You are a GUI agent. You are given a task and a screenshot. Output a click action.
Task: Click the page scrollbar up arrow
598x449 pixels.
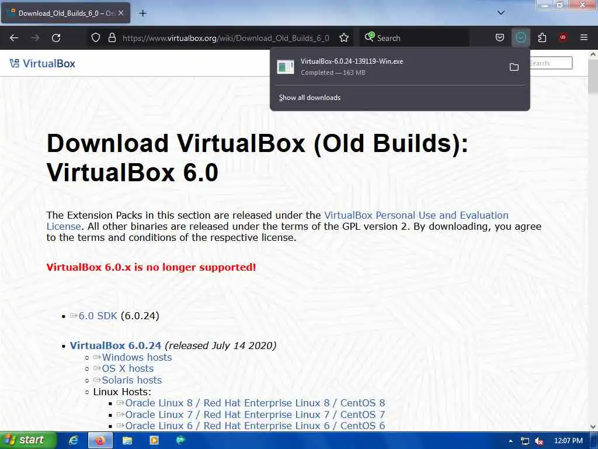click(x=593, y=54)
